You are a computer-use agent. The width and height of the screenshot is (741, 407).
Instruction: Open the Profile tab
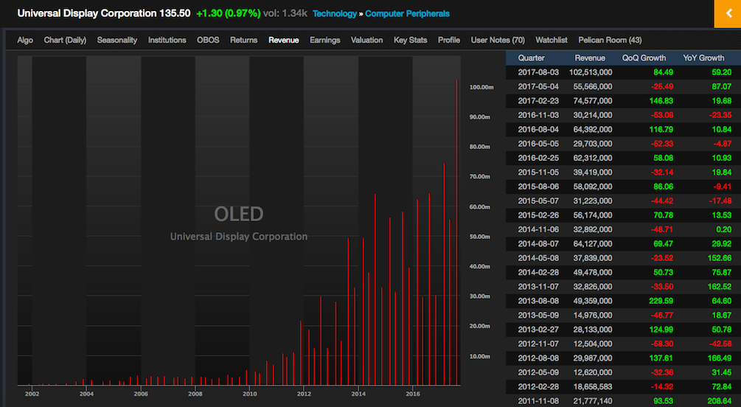pos(449,40)
